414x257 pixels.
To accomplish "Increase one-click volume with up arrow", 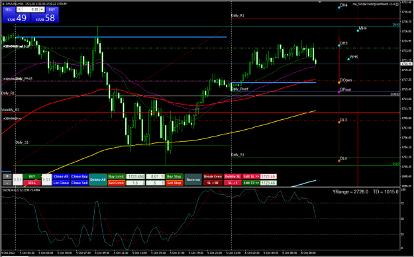I will (42, 9).
